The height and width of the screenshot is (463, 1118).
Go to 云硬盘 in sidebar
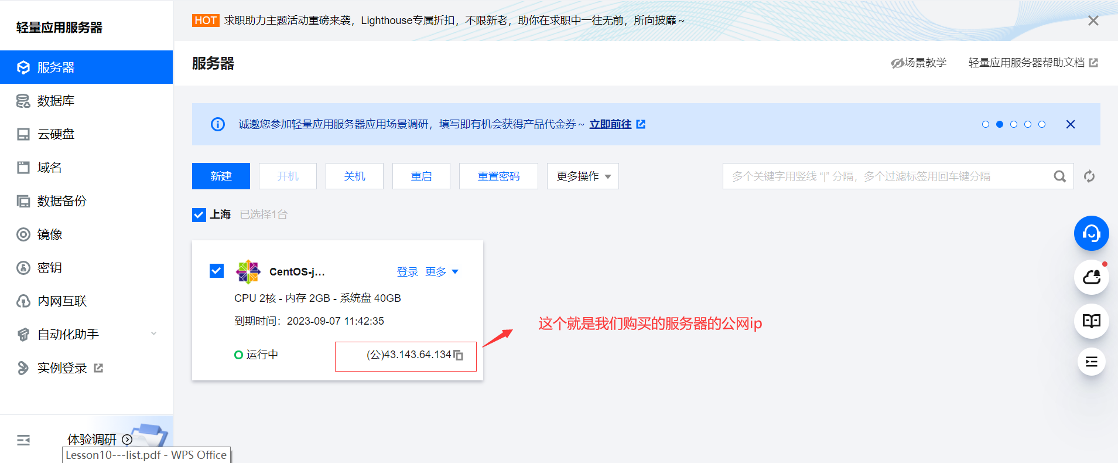[x=86, y=134]
